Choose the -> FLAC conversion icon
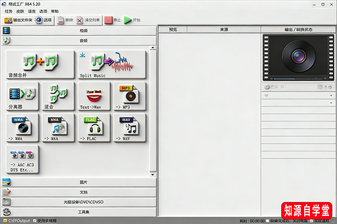Image resolution: width=337 pixels, height=224 pixels. [94, 127]
